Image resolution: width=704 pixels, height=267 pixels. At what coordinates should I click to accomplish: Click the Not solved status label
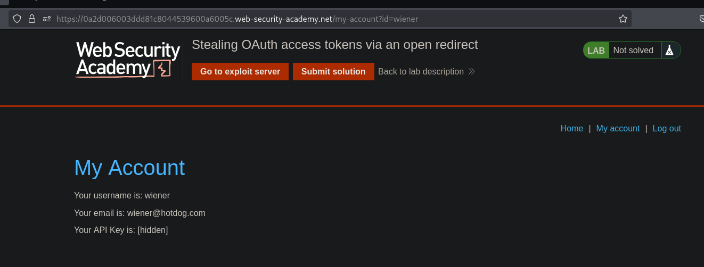coord(633,51)
